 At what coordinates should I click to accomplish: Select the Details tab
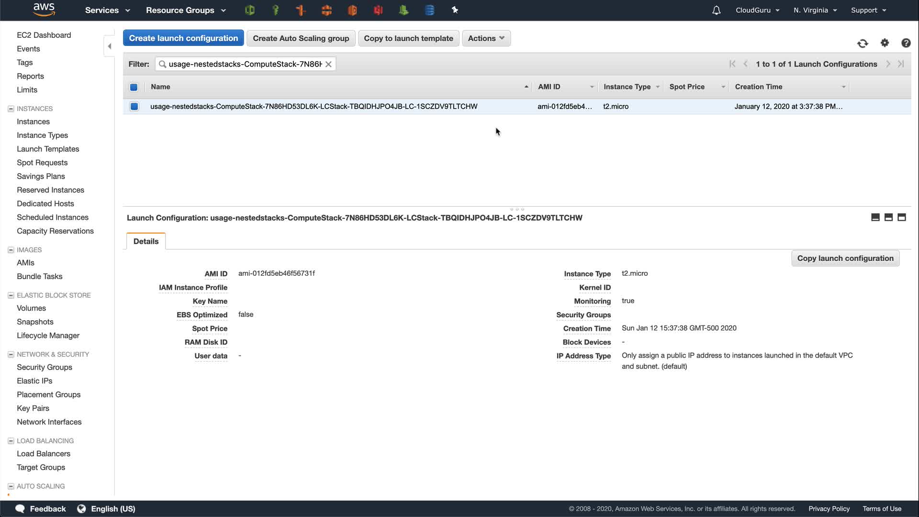pos(146,241)
